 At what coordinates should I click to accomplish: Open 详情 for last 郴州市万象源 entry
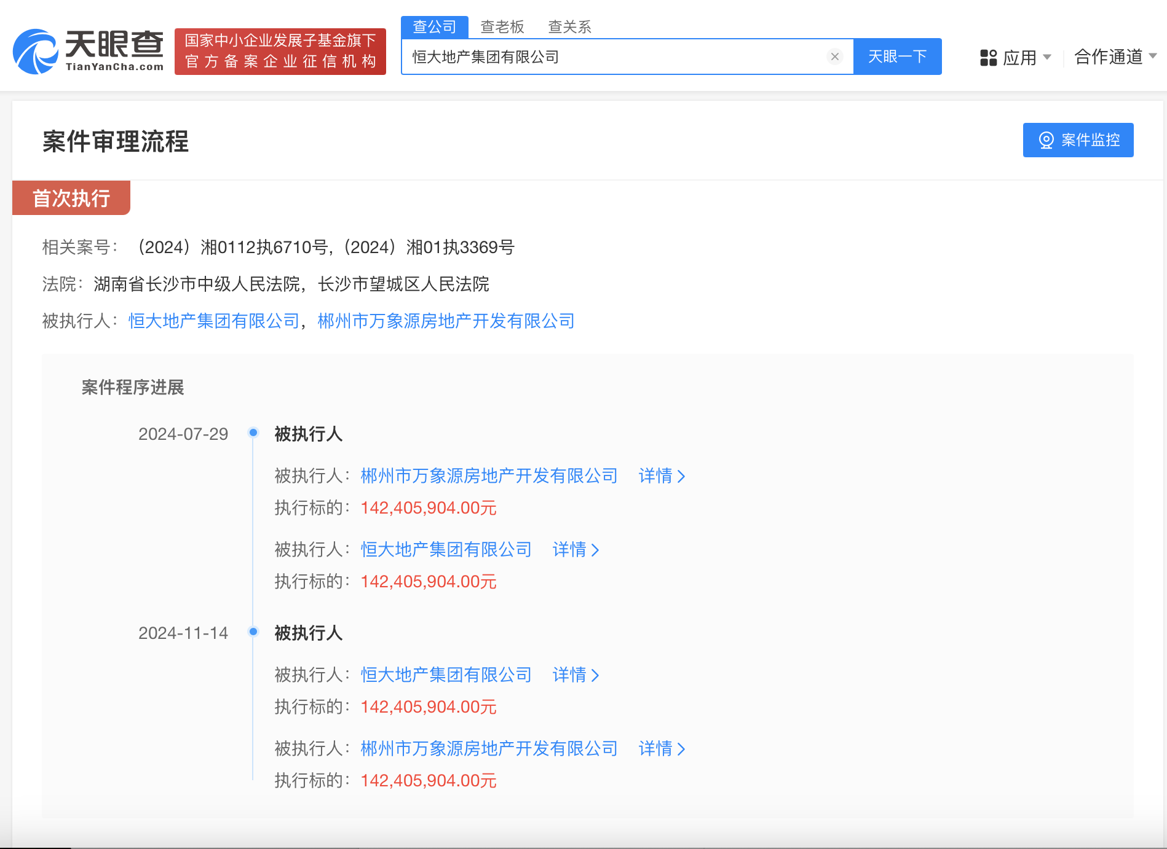(x=662, y=749)
